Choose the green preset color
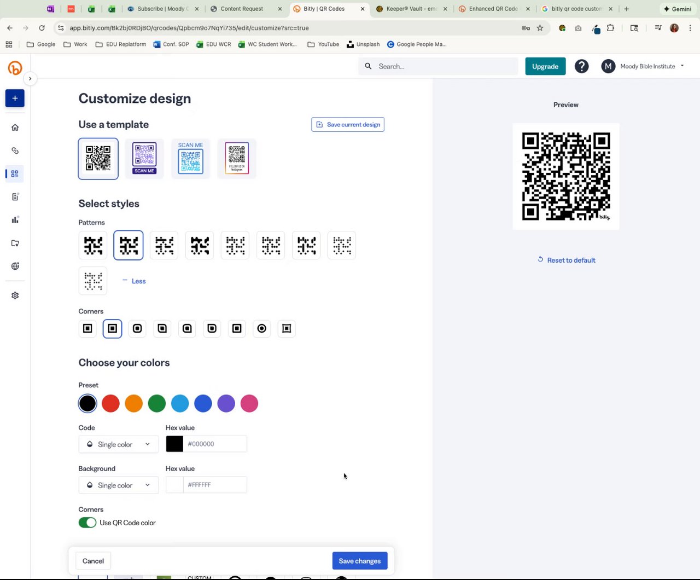Image resolution: width=700 pixels, height=580 pixels. (157, 403)
